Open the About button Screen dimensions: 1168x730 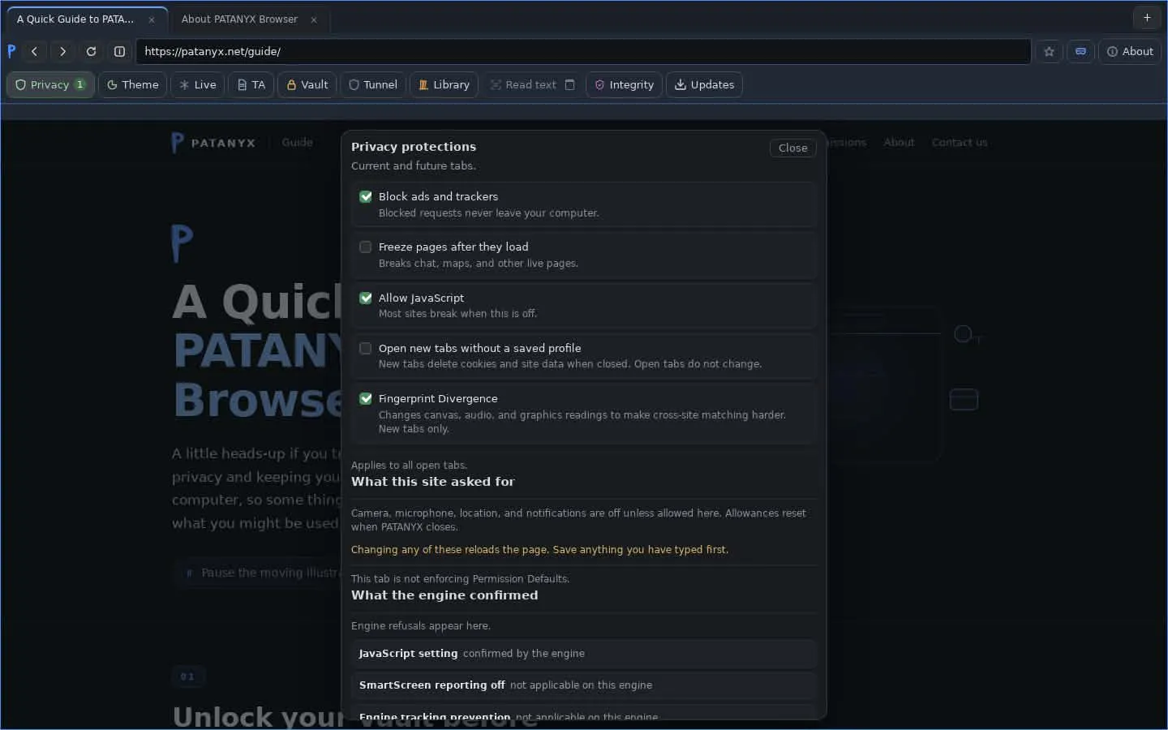(x=1130, y=51)
